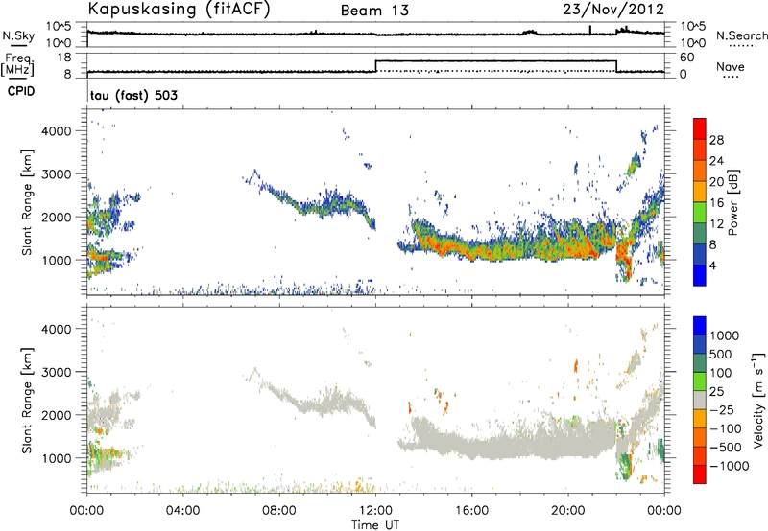
Task: Pick the red top segment of Power colorbar
Action: tap(700, 128)
